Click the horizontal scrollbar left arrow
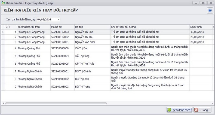 pos(3,103)
